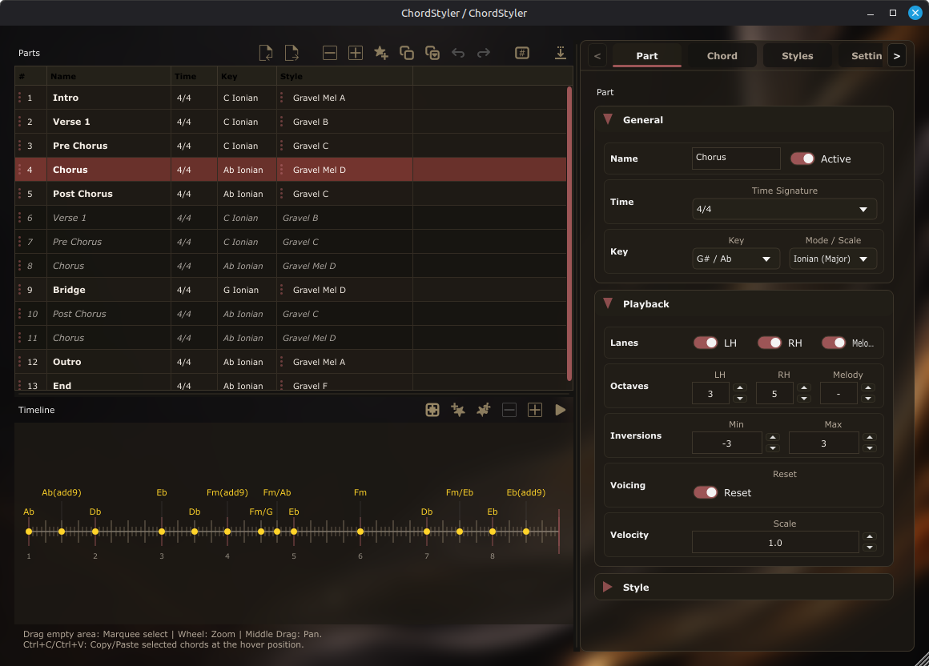Play the timeline
Viewport: 929px width, 666px height.
click(560, 410)
